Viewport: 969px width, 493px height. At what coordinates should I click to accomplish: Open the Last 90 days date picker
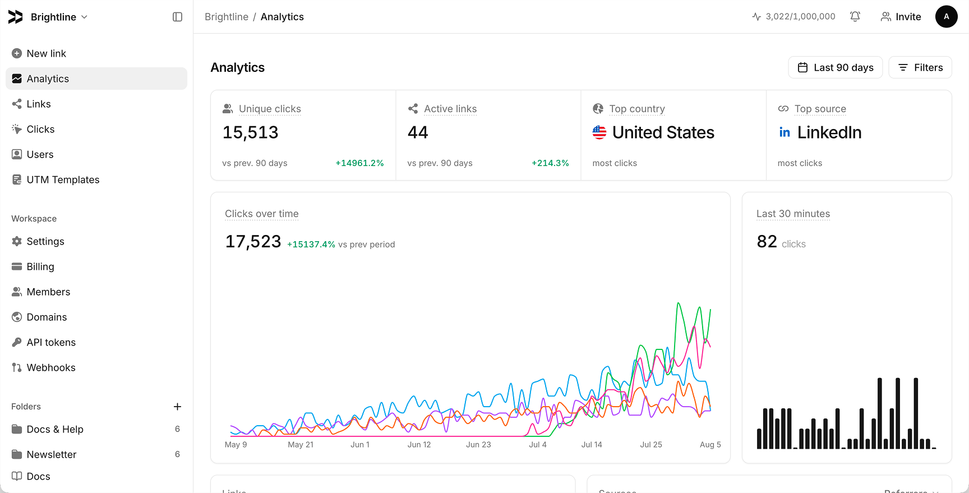pyautogui.click(x=836, y=67)
